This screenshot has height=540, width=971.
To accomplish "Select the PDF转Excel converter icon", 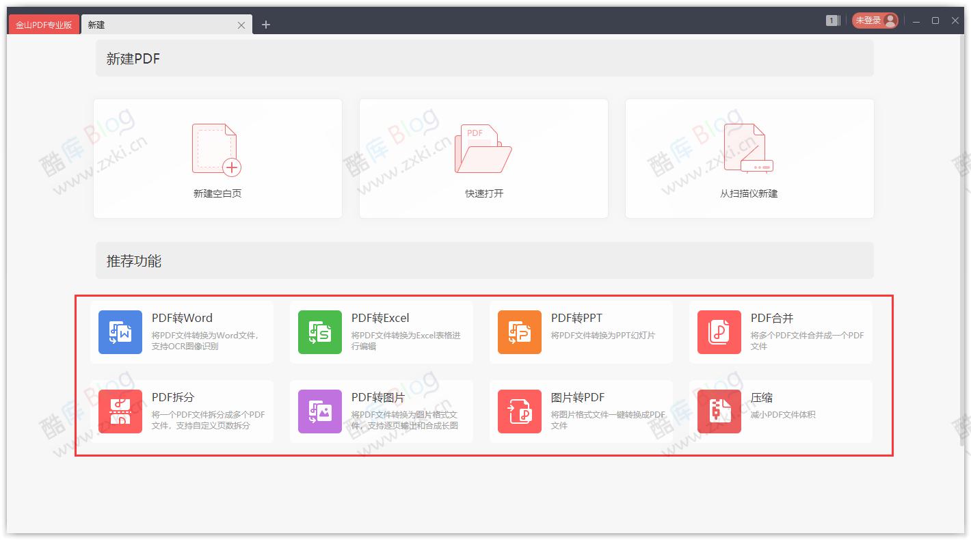I will (319, 332).
